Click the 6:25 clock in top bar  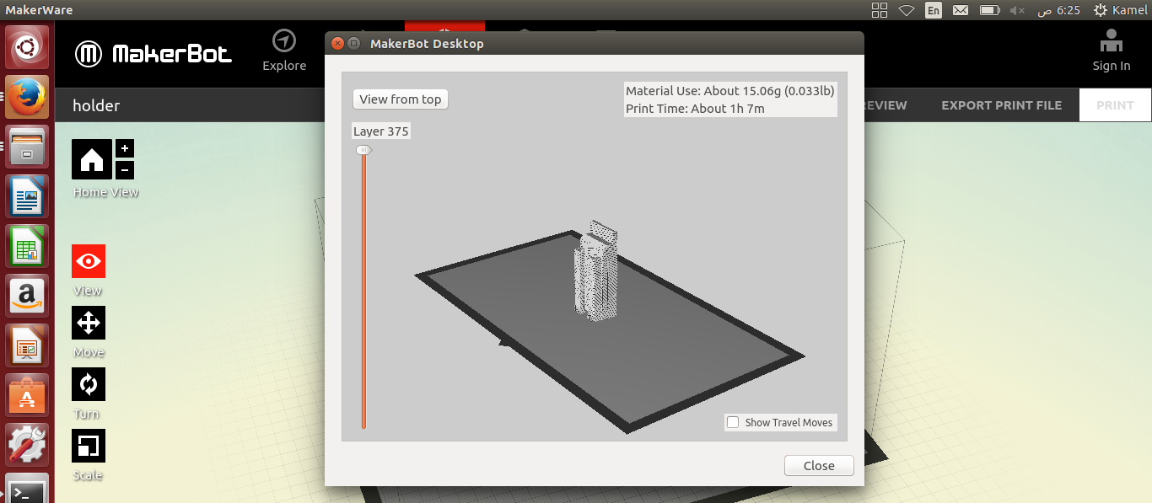tap(1069, 10)
